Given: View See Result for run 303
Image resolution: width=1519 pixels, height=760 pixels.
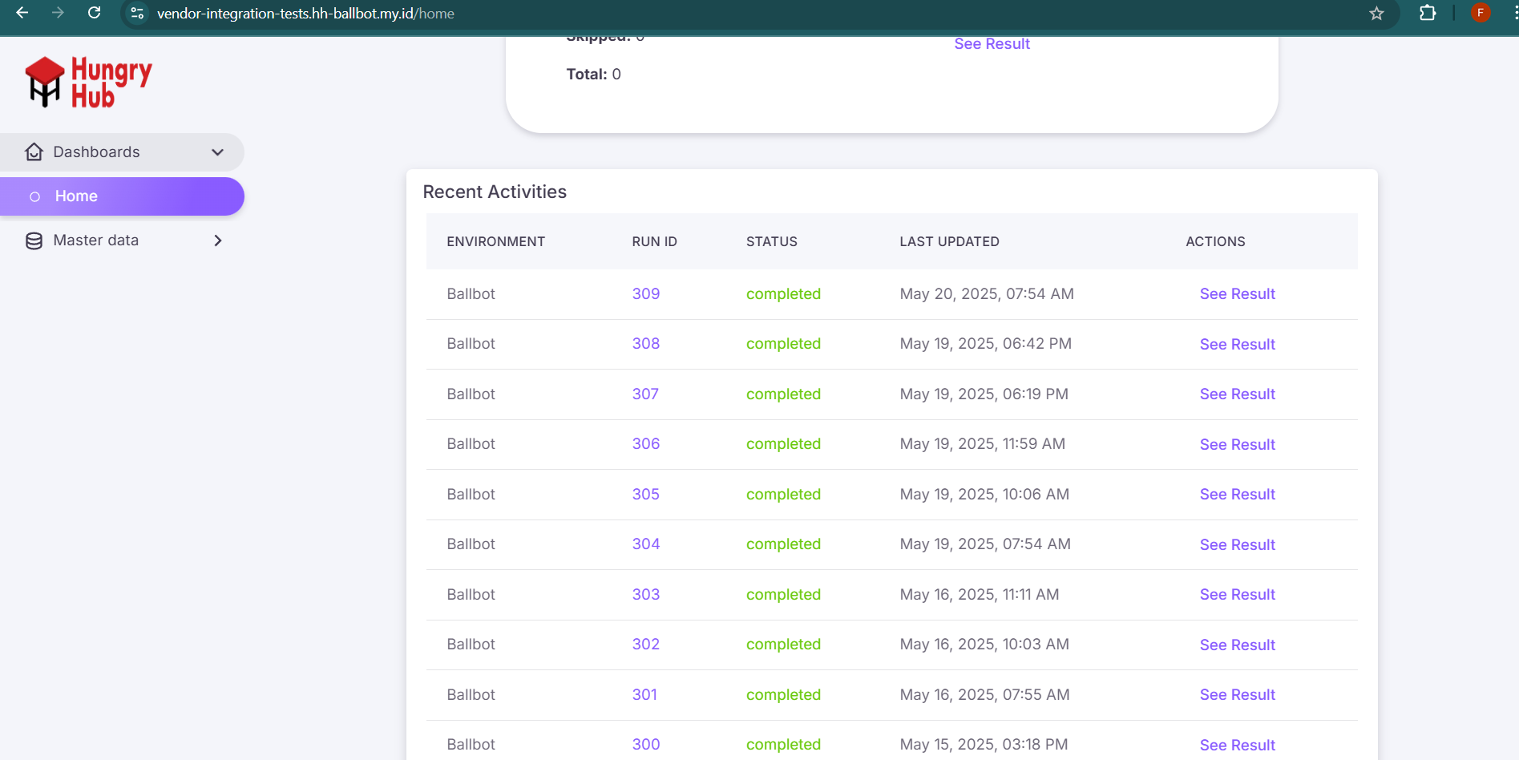Looking at the screenshot, I should (x=1237, y=595).
